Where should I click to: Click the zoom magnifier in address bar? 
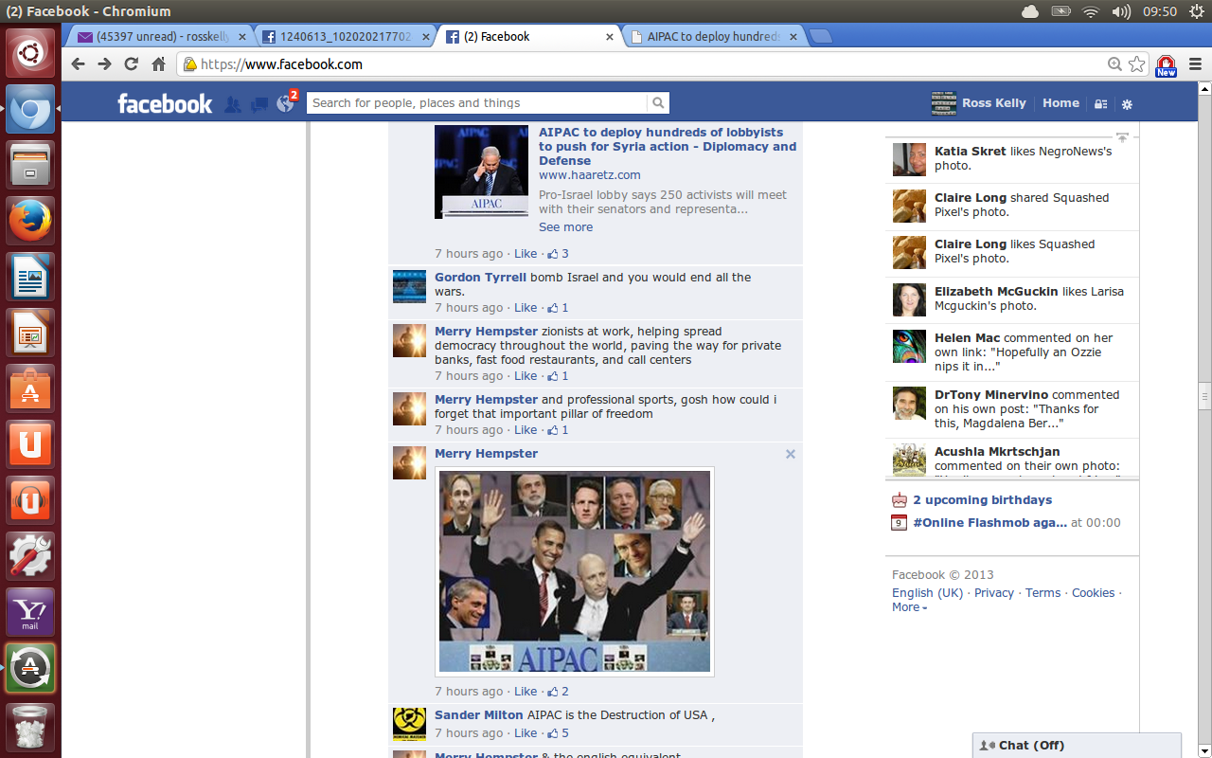coord(1115,64)
